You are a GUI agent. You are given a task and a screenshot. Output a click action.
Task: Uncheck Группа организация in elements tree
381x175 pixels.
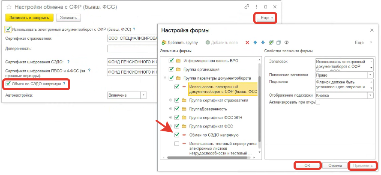tap(171, 69)
